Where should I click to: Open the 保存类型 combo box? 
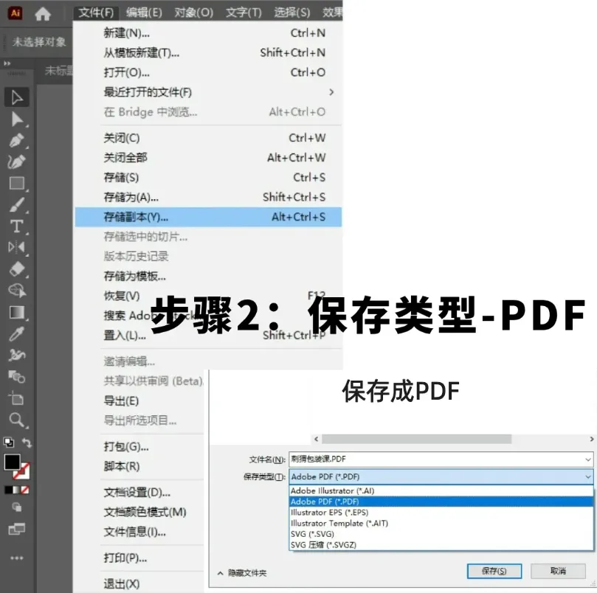[x=441, y=476]
